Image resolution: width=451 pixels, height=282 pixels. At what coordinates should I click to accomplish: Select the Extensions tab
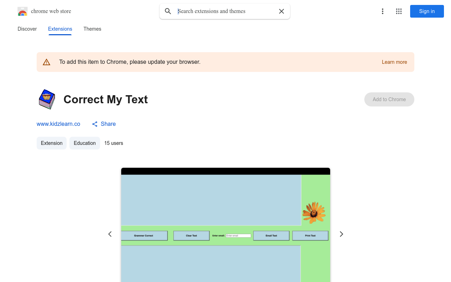tap(60, 29)
